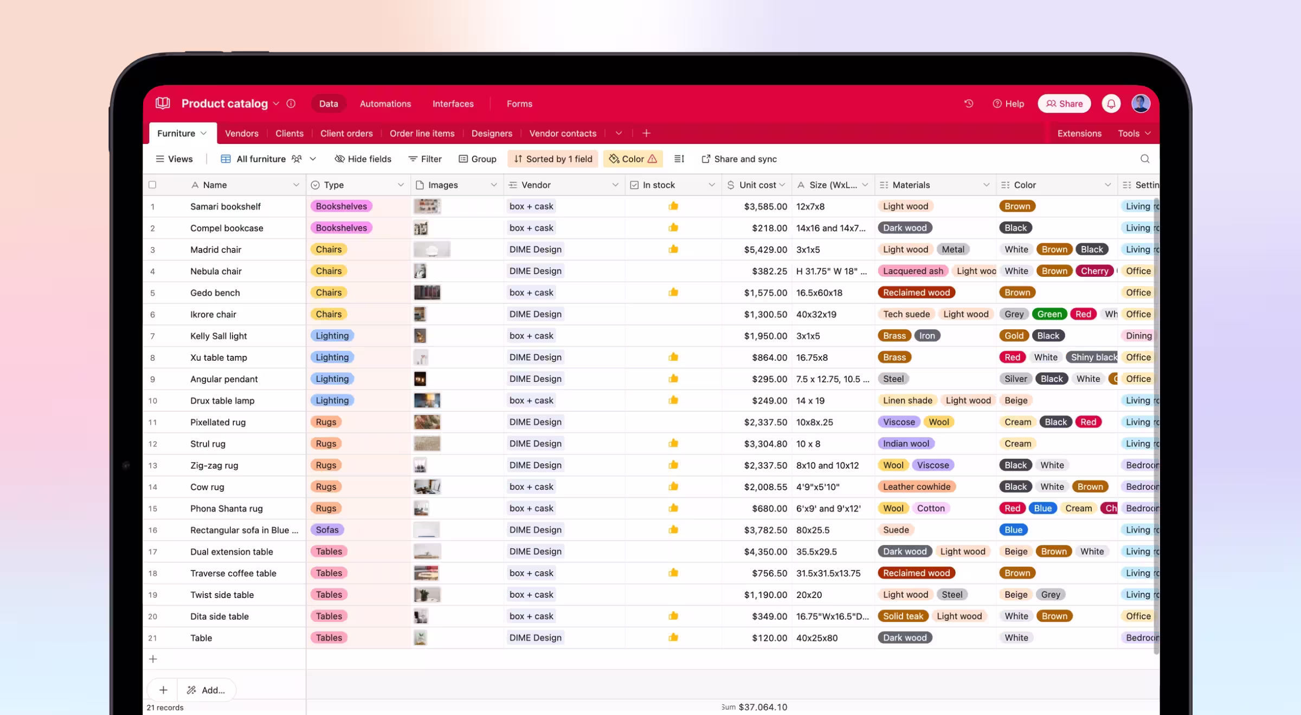Click the collaborative view people icon

[297, 159]
